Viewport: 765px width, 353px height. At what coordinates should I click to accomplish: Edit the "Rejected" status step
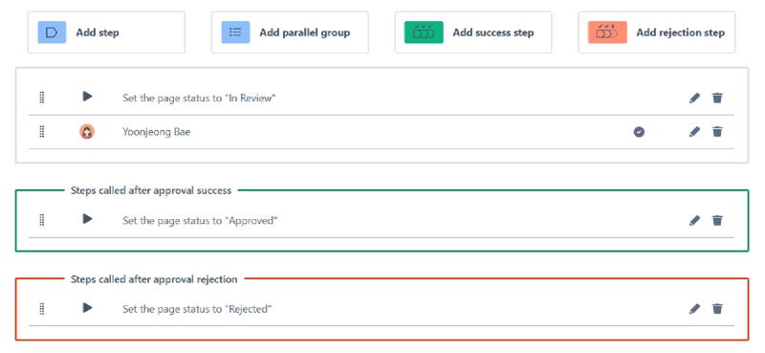[694, 309]
